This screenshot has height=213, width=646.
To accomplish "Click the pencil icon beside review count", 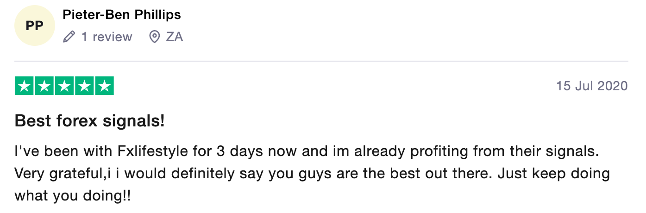I will (x=69, y=37).
